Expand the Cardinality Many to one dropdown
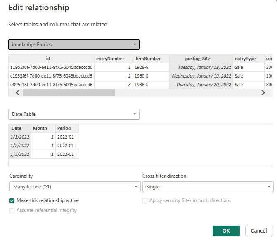Image resolution: width=277 pixels, height=242 pixels. 75,187
